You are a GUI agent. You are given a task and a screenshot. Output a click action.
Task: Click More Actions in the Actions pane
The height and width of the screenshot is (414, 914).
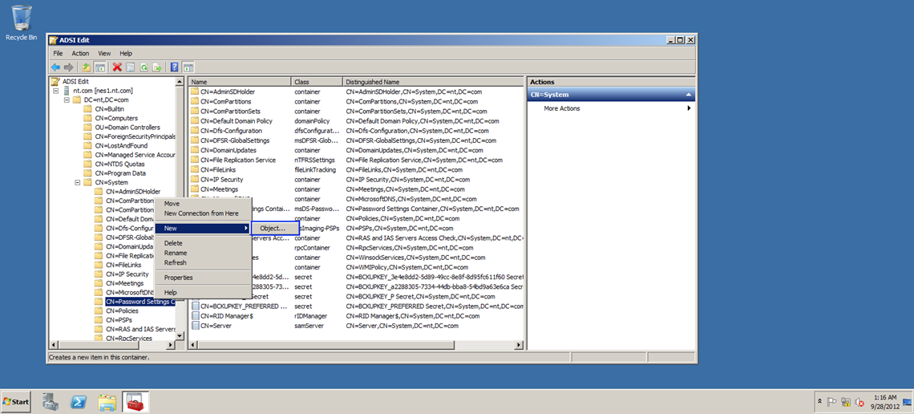[x=561, y=108]
